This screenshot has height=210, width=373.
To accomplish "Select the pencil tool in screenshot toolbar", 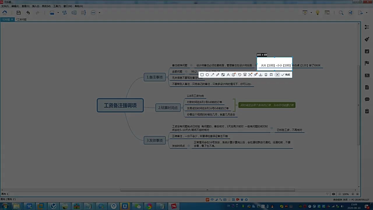I will 218,75.
